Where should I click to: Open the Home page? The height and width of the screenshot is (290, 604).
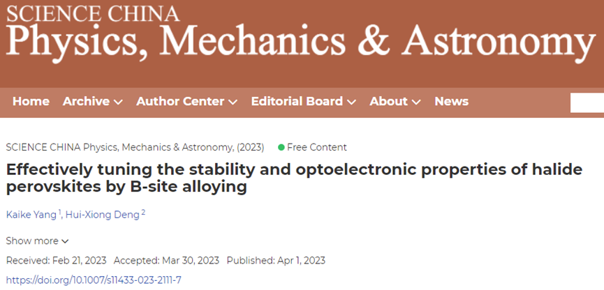click(31, 102)
